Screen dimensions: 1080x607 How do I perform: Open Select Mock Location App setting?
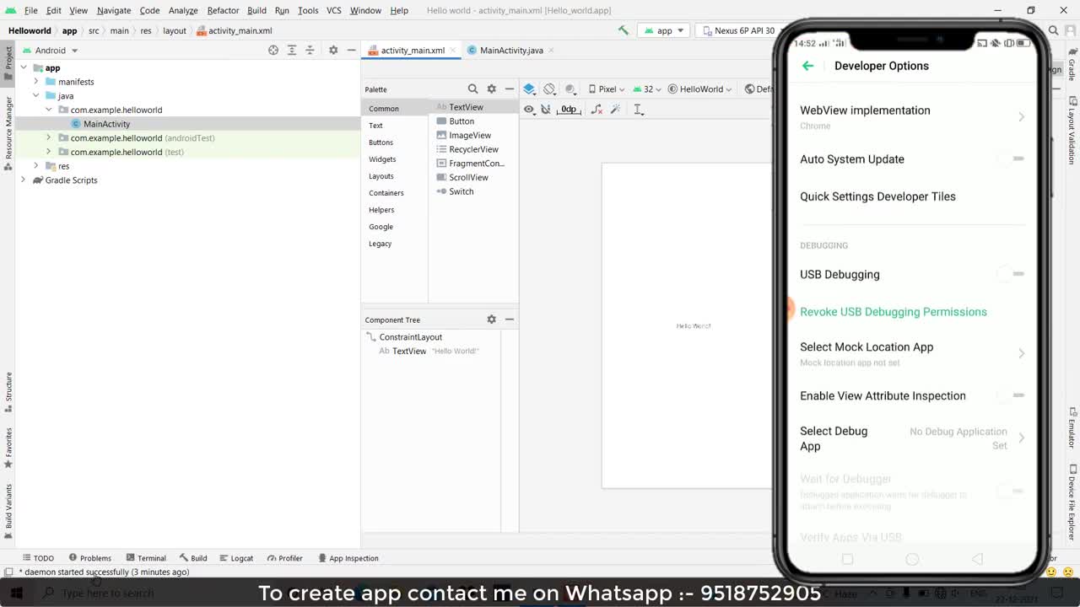coord(911,353)
